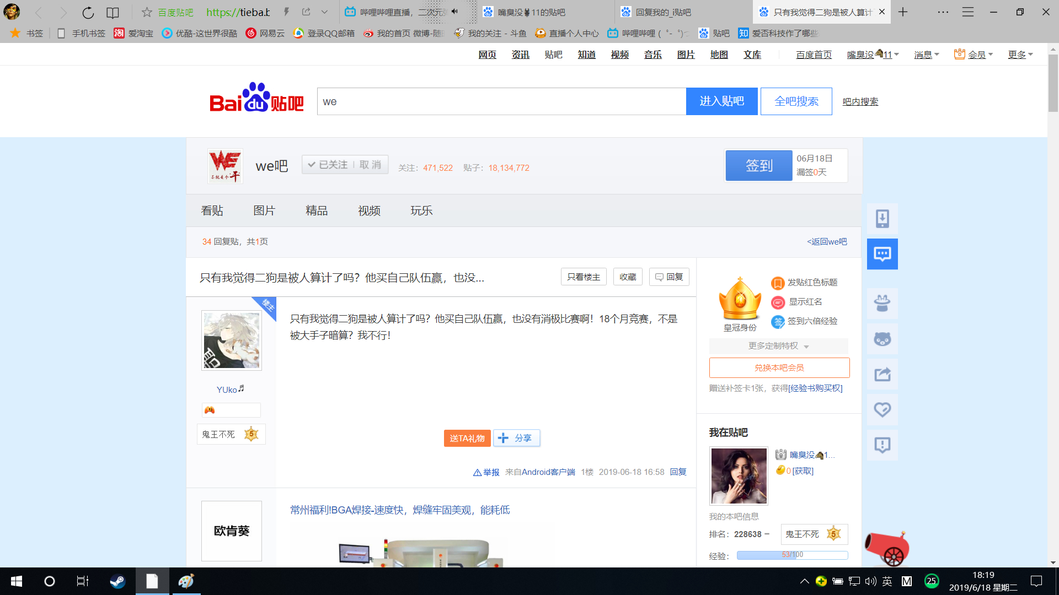Click the 兑换本吧会员 button
1059x595 pixels.
tap(779, 367)
